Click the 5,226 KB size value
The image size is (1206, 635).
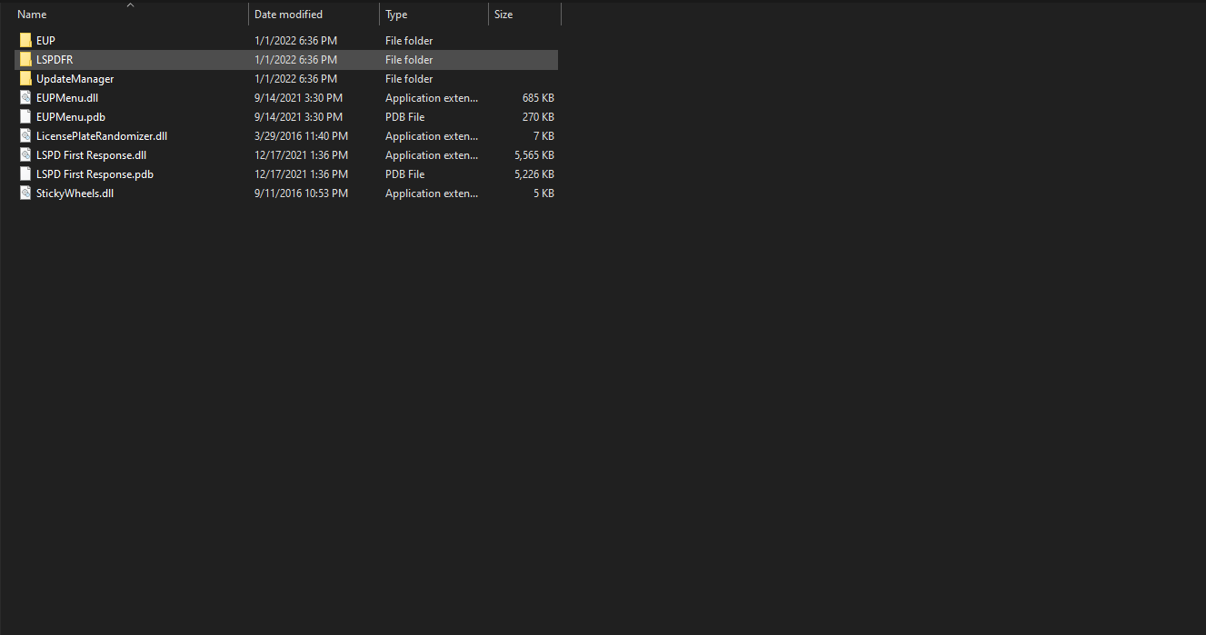534,174
